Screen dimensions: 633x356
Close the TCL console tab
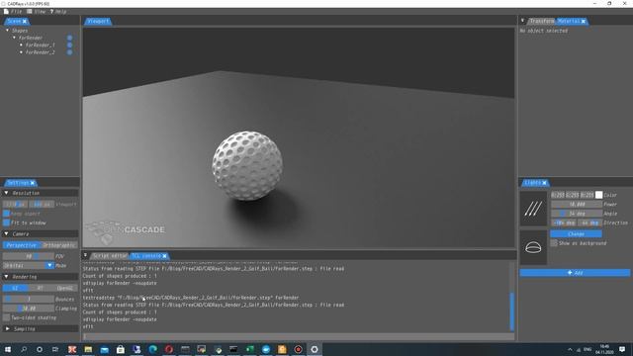pos(165,256)
